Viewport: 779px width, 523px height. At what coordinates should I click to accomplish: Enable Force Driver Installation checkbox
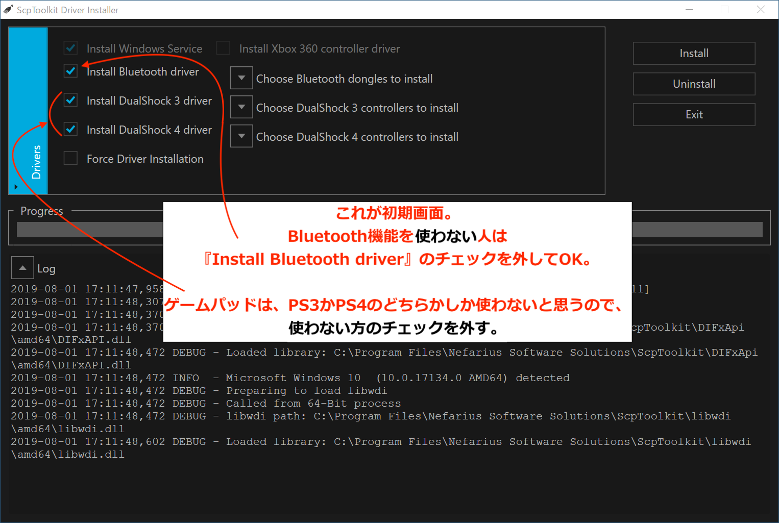tap(70, 159)
